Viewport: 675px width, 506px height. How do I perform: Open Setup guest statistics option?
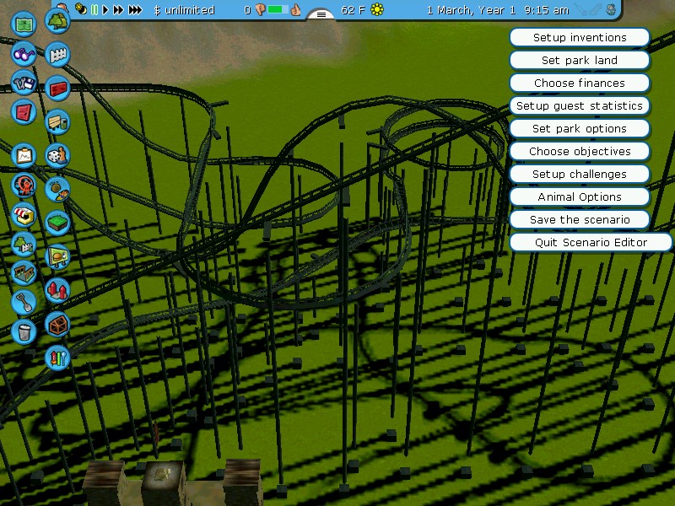pos(580,105)
